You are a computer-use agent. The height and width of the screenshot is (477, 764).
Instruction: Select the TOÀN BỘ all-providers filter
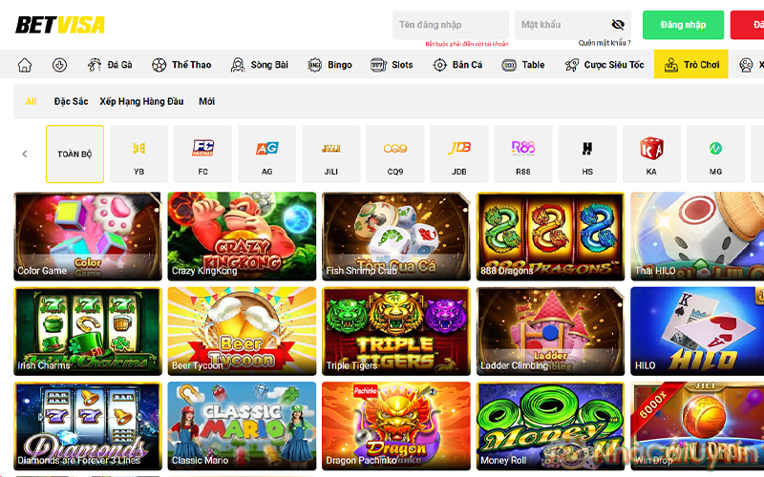point(74,154)
